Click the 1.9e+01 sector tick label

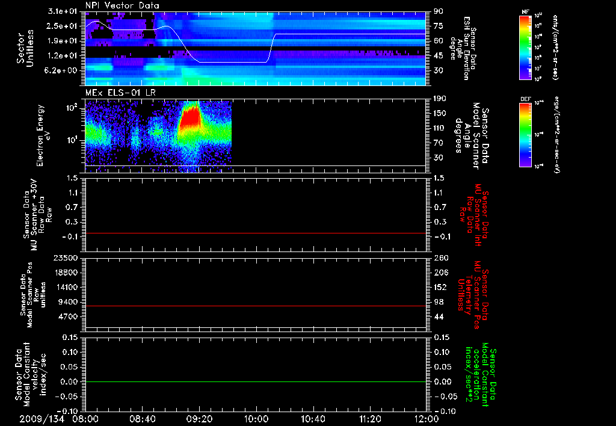point(62,41)
